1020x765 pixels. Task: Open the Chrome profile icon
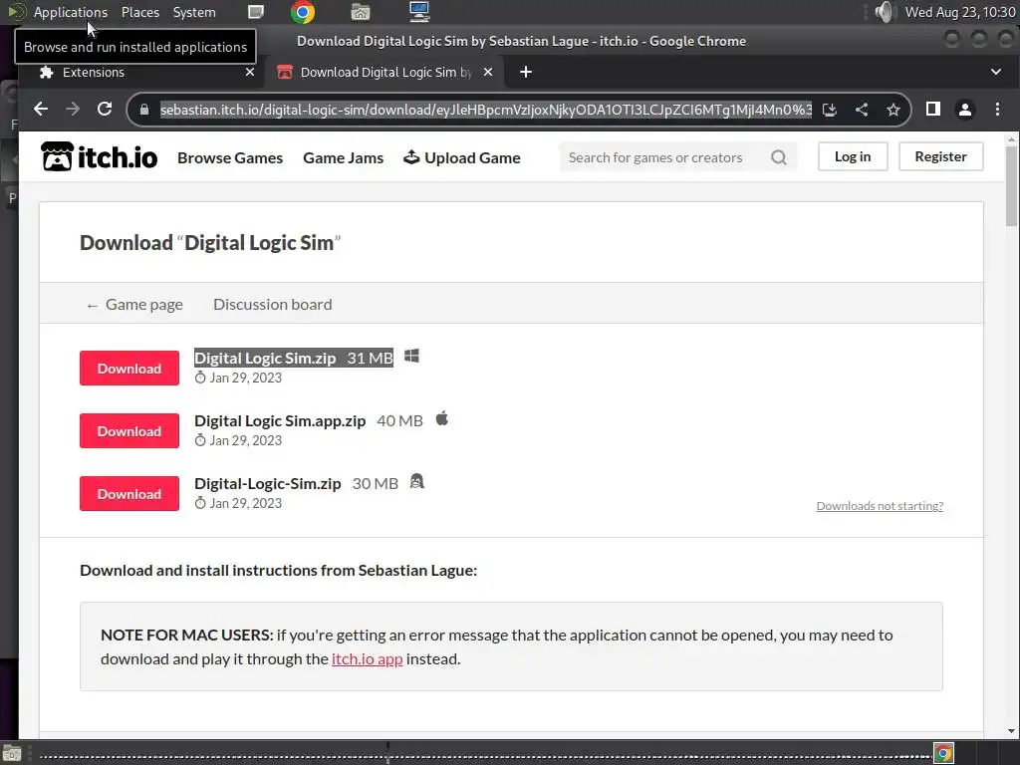(x=964, y=110)
